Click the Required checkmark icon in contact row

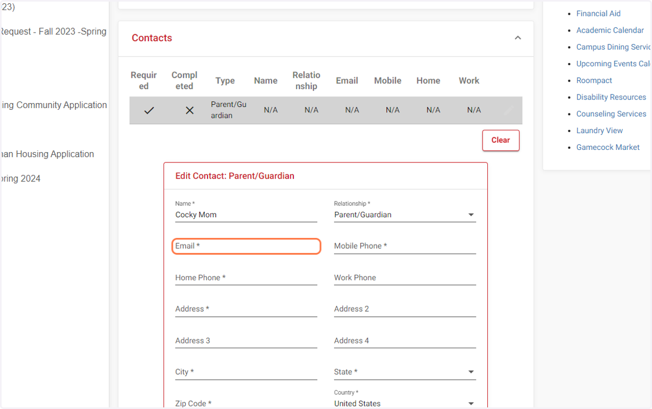149,110
